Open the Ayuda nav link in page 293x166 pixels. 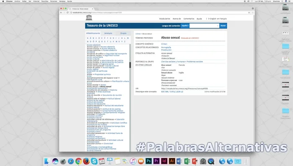[199, 19]
